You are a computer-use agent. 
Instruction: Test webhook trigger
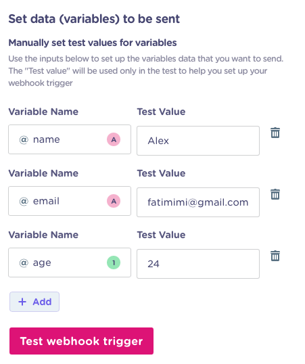click(x=81, y=341)
